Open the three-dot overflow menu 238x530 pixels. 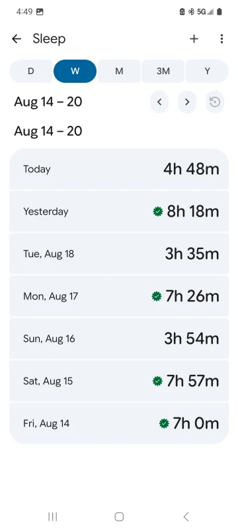click(221, 39)
